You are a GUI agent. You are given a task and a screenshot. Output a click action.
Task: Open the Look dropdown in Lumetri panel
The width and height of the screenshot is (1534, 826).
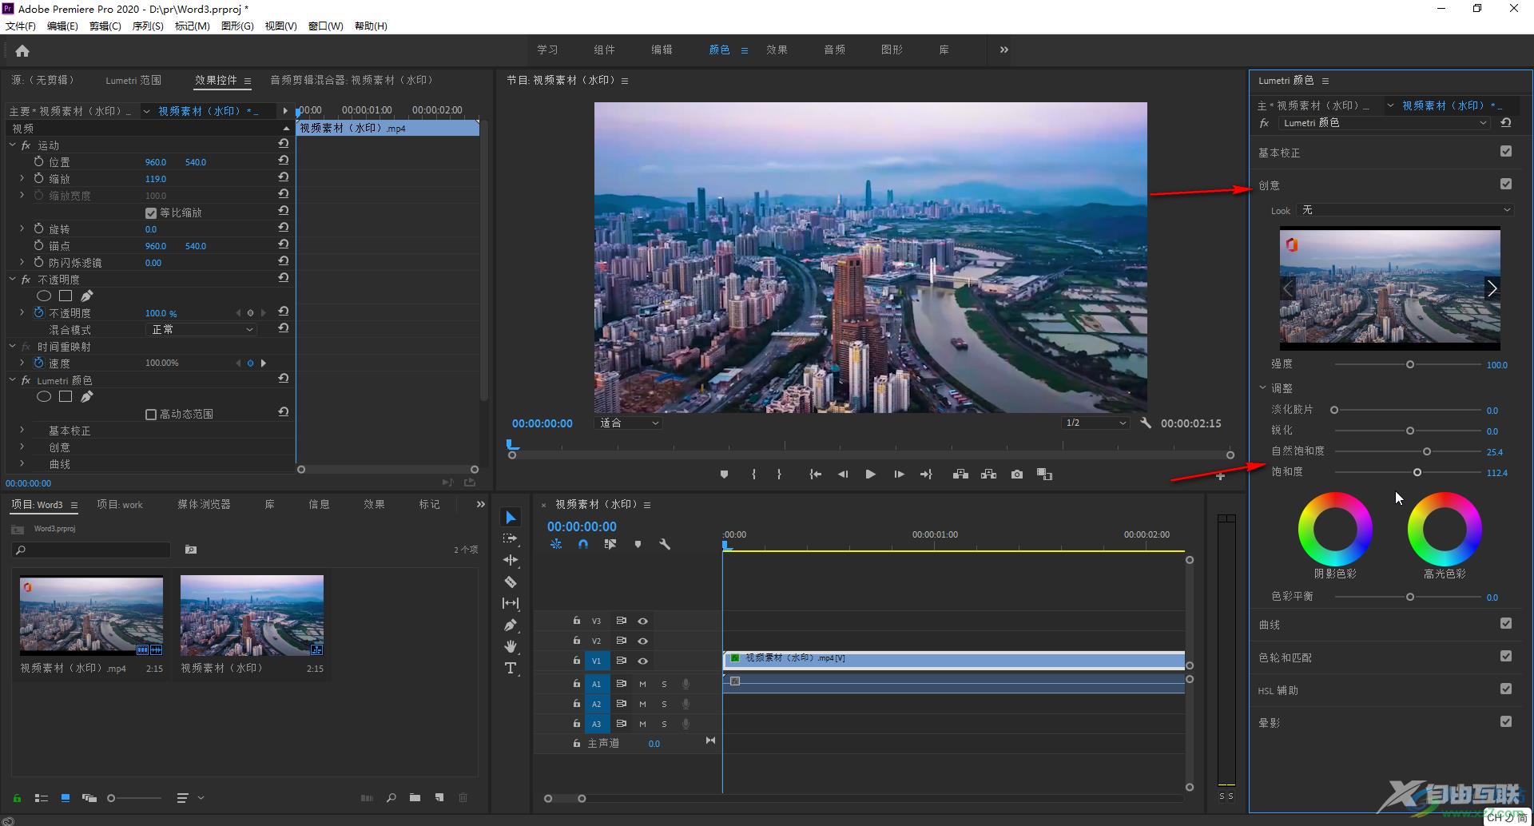(x=1405, y=211)
